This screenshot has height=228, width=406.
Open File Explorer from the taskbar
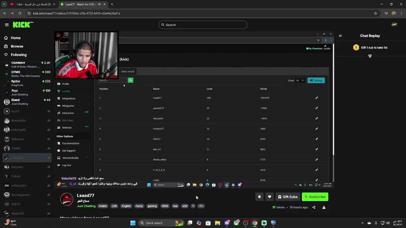(218, 223)
